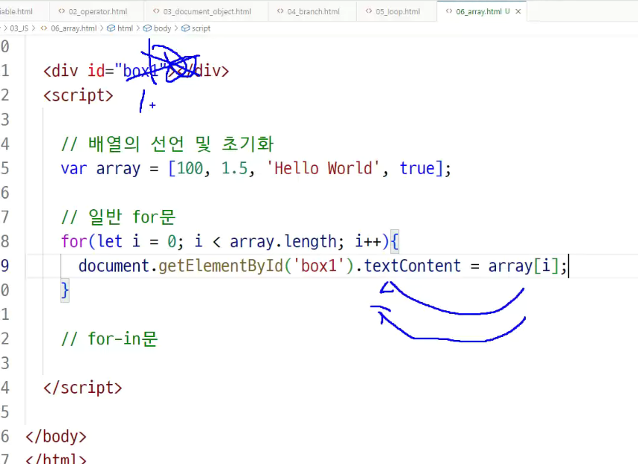Image resolution: width=638 pixels, height=464 pixels.
Task: Click the number 1.5 in the array
Action: pos(235,168)
